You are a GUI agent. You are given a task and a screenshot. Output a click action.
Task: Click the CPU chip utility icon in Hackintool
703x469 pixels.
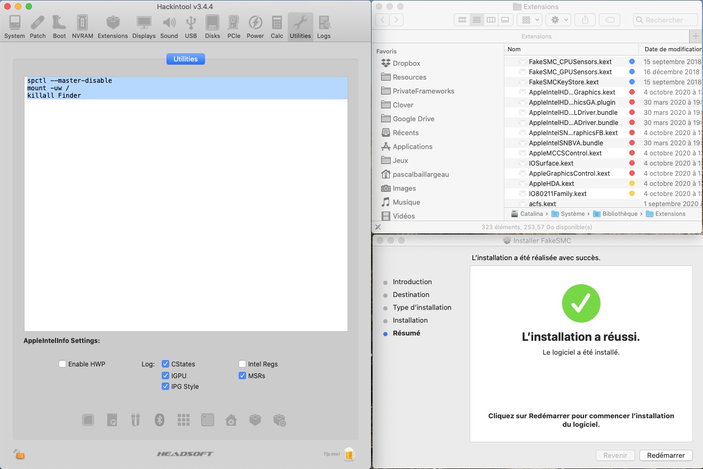[x=88, y=420]
